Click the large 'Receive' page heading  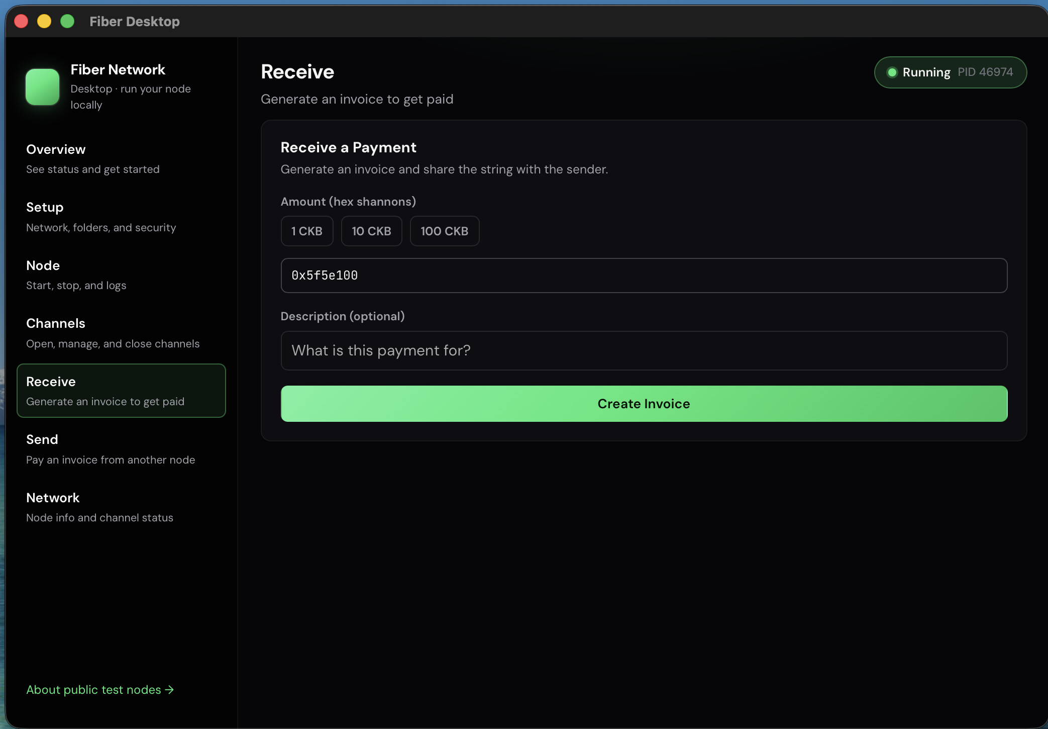[297, 72]
